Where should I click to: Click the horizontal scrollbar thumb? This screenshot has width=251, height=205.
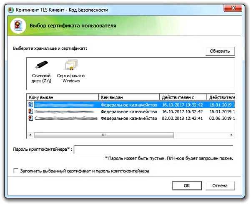[104, 135]
